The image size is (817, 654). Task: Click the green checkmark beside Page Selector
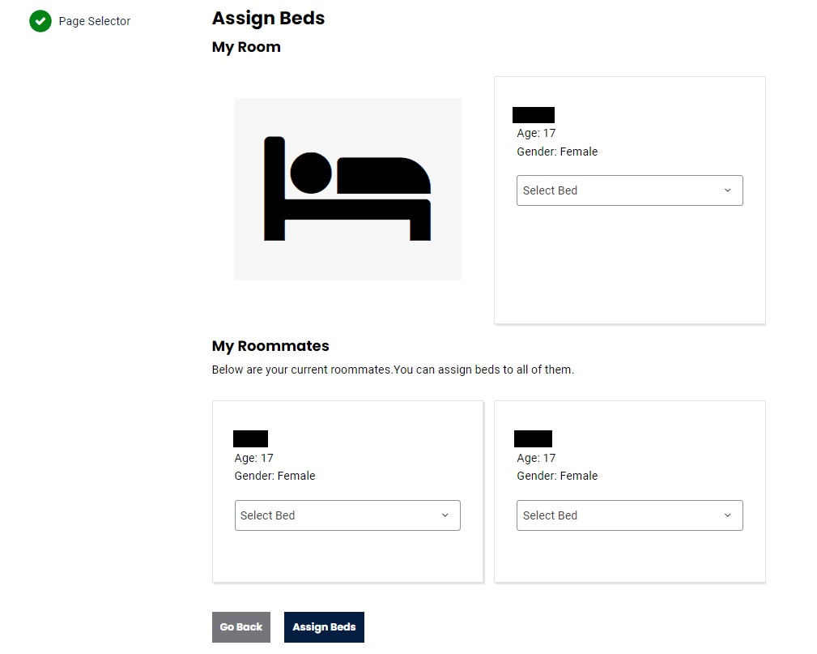tap(40, 21)
